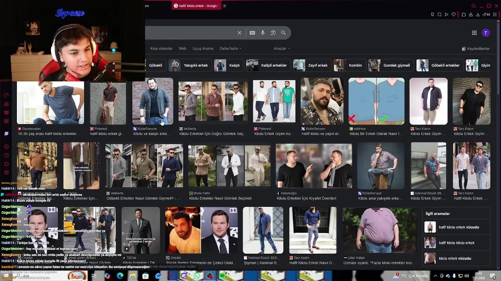Image resolution: width=501 pixels, height=281 pixels.
Task: Filter by 'Zayıf erkek' chip
Action: coord(312,65)
